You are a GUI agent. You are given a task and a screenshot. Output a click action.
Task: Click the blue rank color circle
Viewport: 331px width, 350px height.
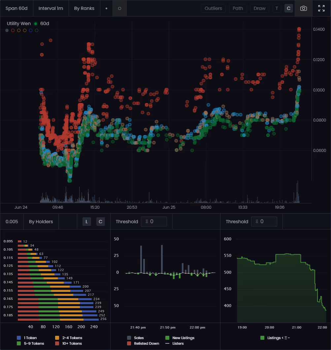[x=31, y=30]
